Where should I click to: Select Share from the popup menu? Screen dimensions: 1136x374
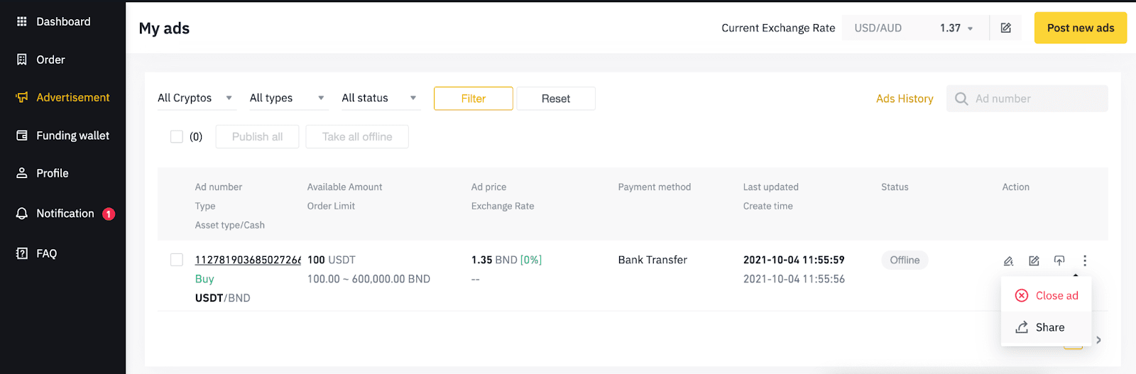[x=1046, y=327]
